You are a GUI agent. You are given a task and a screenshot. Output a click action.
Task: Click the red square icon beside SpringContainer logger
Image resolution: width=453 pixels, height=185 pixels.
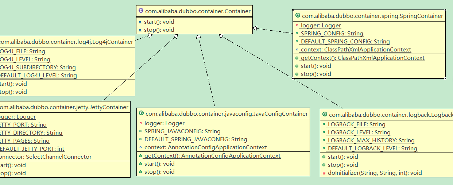297,26
